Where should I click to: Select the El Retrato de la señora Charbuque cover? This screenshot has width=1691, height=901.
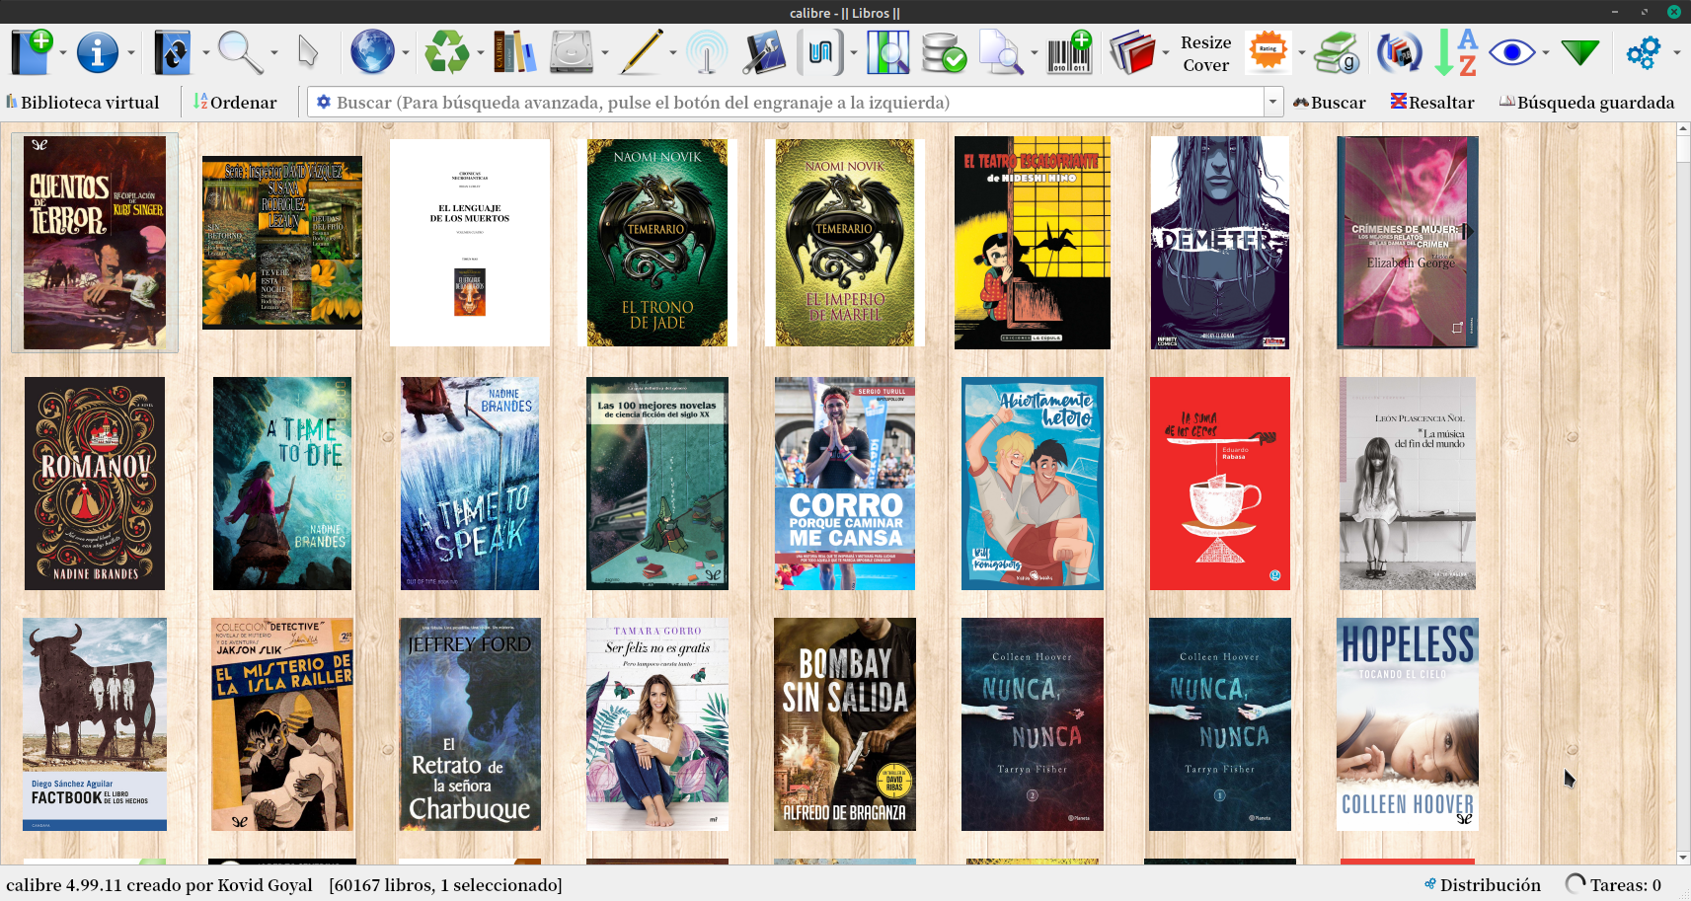click(470, 724)
